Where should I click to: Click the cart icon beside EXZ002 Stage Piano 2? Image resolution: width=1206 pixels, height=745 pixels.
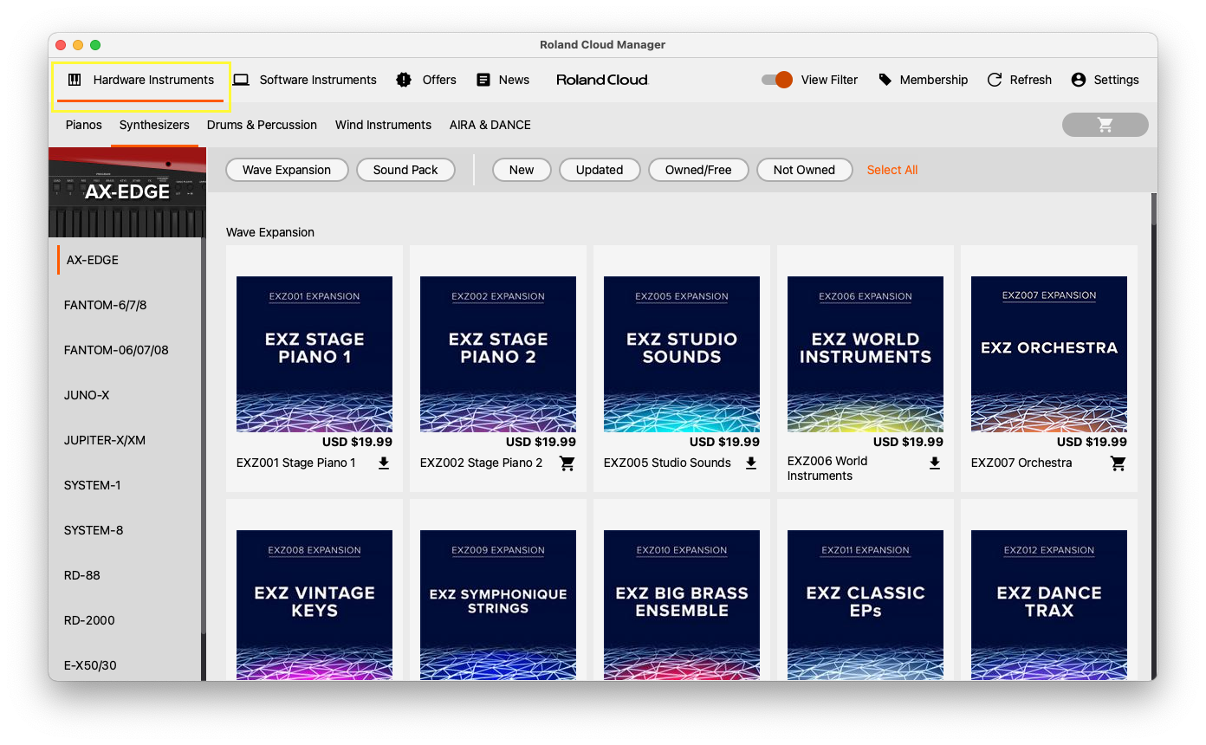coord(567,463)
